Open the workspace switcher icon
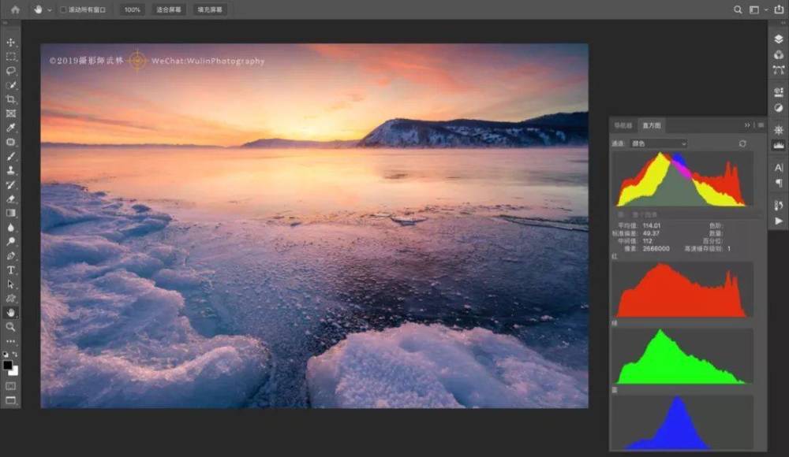The height and width of the screenshot is (457, 789). [753, 9]
